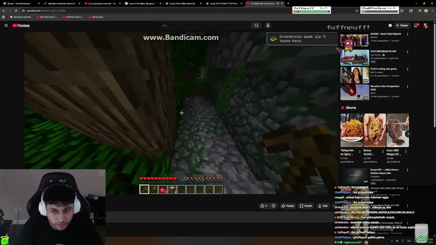Open Dosya 001 Julian Kross thumbnail
The image size is (436, 245).
coord(355,176)
